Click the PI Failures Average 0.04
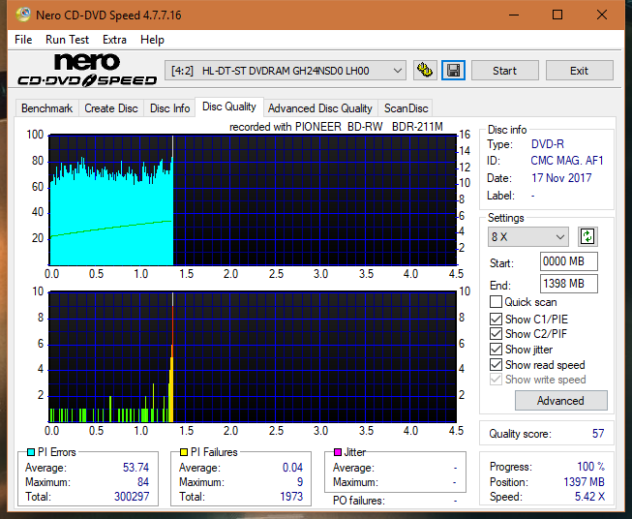The image size is (632, 519). click(292, 468)
